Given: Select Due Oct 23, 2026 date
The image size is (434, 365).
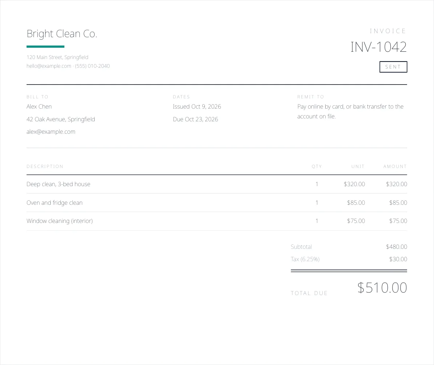Looking at the screenshot, I should (x=195, y=119).
